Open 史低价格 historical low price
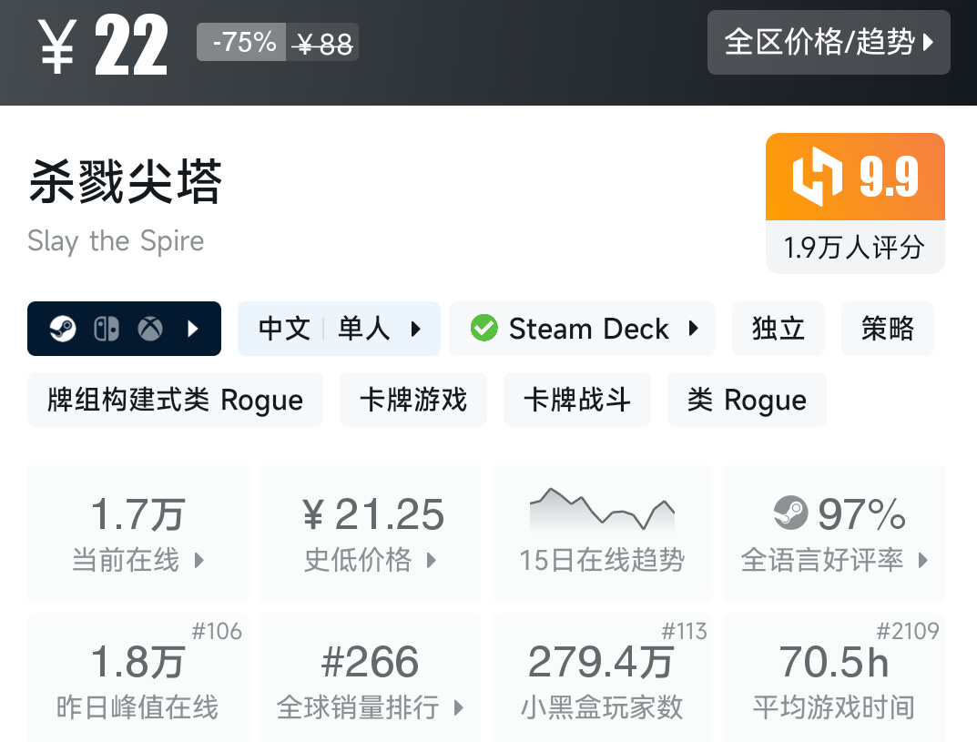Screen dimensions: 977x742 pyautogui.click(x=370, y=534)
